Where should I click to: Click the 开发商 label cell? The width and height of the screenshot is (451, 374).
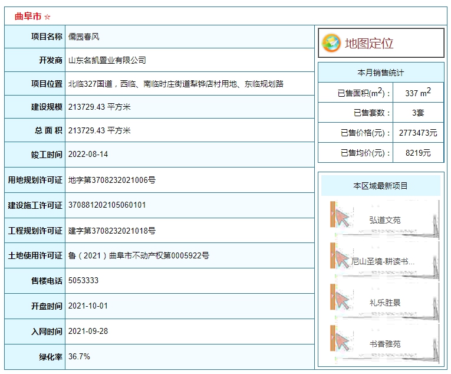[35, 60]
